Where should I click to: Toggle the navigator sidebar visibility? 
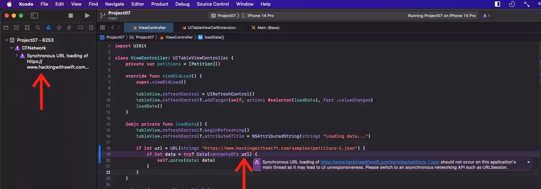coord(34,16)
